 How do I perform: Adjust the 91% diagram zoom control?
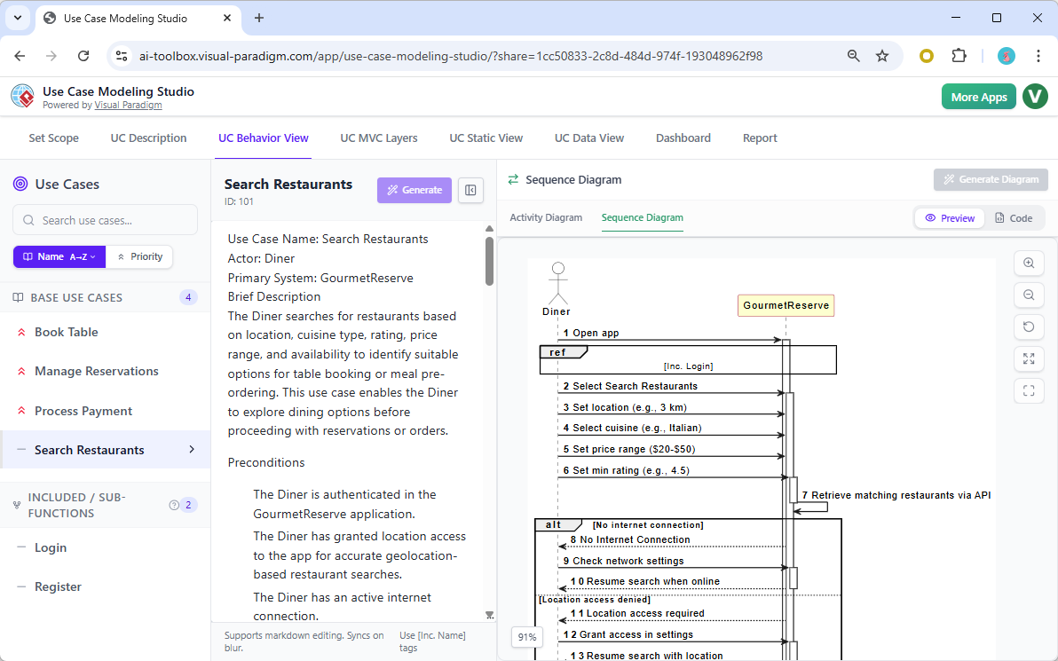[526, 636]
